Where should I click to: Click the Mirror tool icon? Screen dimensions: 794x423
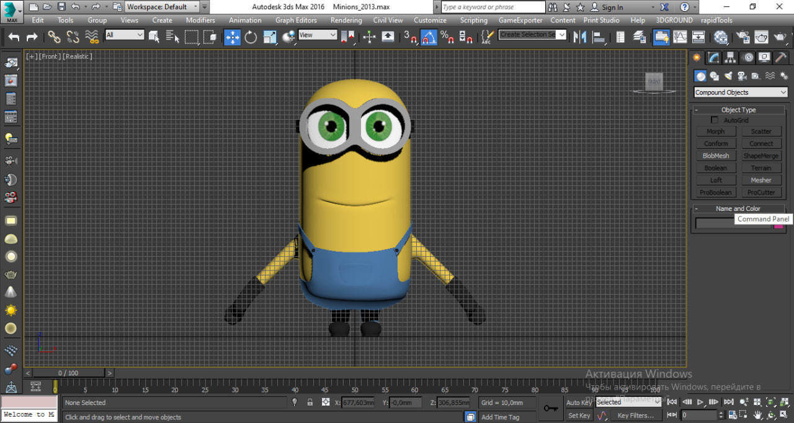tap(580, 37)
